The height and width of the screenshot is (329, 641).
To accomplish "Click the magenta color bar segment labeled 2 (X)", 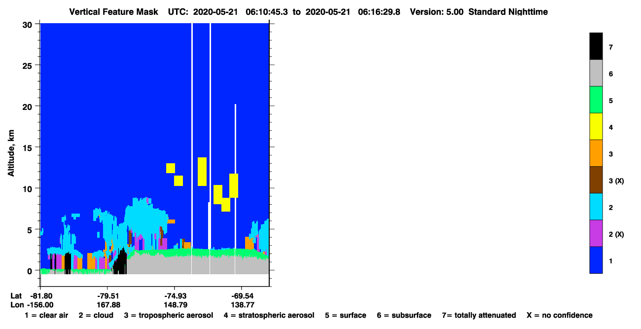I will click(x=596, y=233).
